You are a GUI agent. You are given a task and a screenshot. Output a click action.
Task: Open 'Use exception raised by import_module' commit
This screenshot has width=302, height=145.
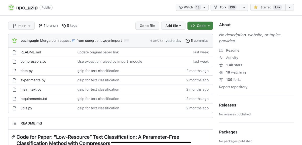tap(110, 61)
